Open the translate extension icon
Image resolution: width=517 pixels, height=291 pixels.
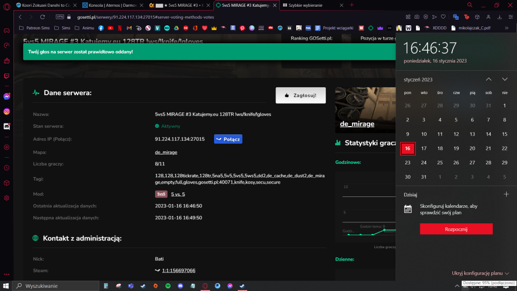(x=455, y=17)
